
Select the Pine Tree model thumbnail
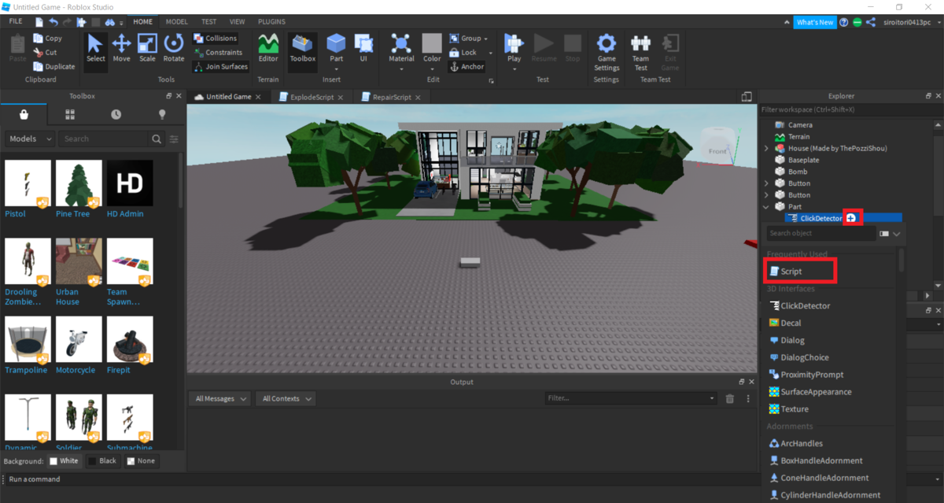[x=78, y=183]
